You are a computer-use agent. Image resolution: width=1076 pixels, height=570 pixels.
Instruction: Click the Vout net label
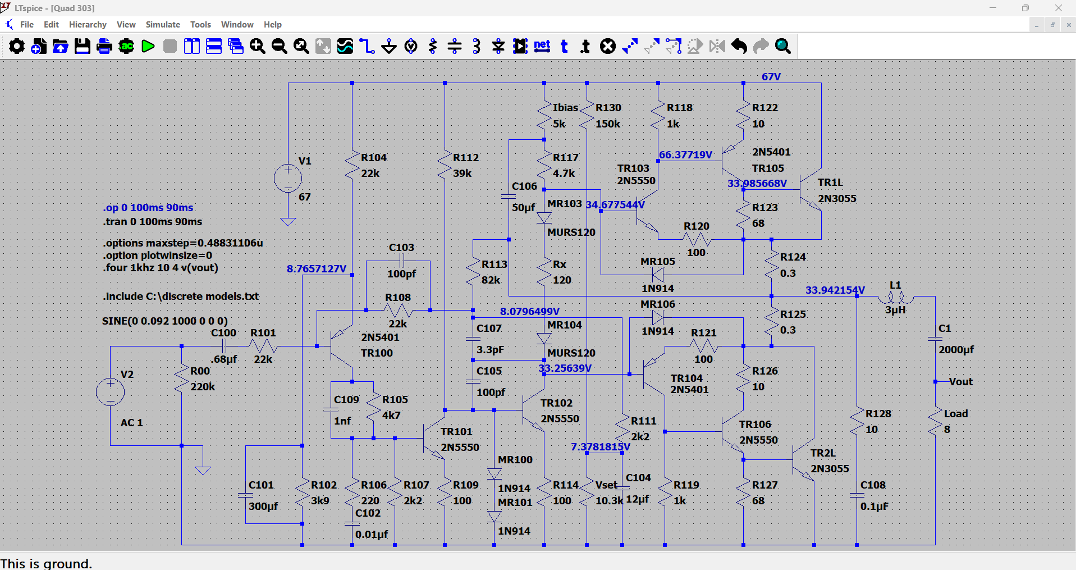click(x=961, y=382)
